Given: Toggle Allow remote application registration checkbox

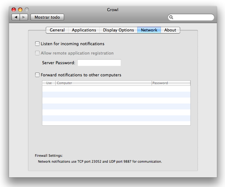Looking at the screenshot, I should 37,53.
